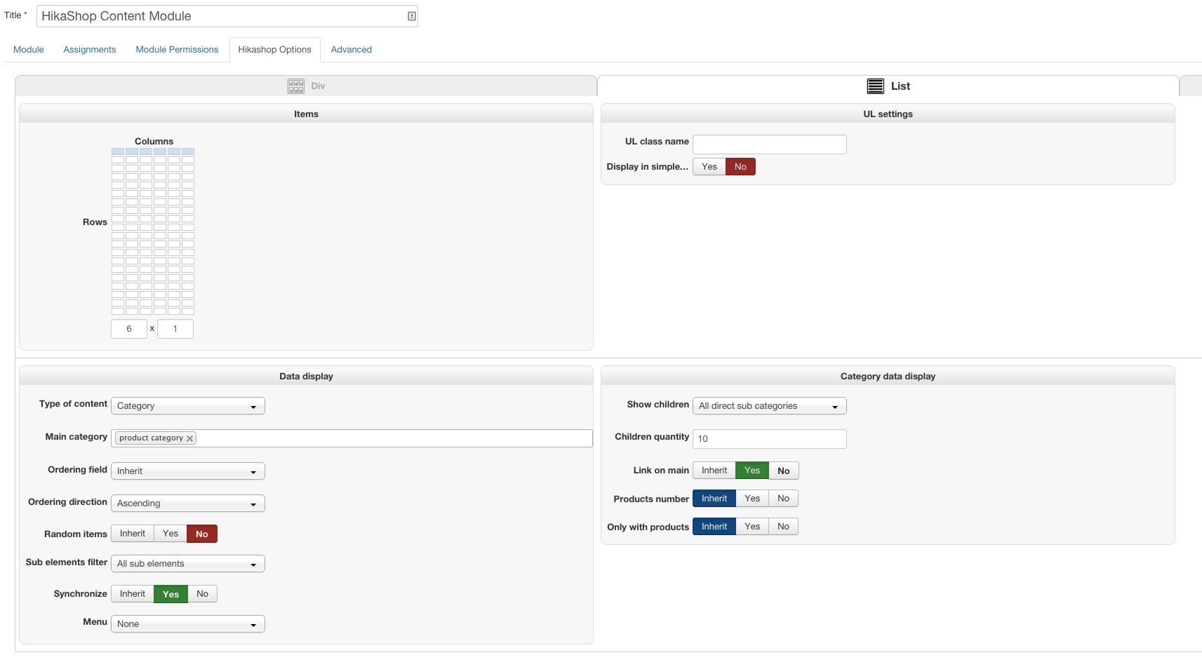Click the Category data display header

click(888, 376)
